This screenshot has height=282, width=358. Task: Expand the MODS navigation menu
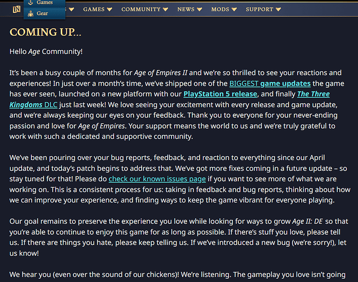coord(224,10)
